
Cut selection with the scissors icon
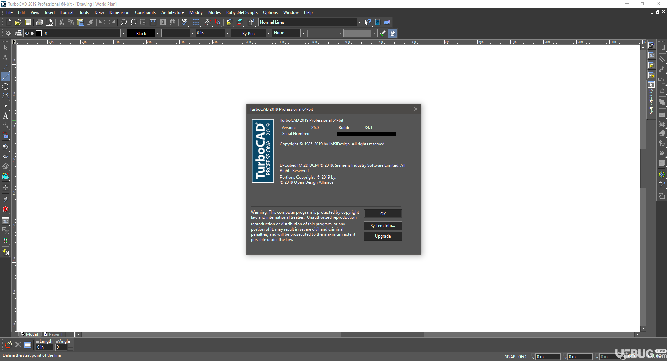(61, 22)
